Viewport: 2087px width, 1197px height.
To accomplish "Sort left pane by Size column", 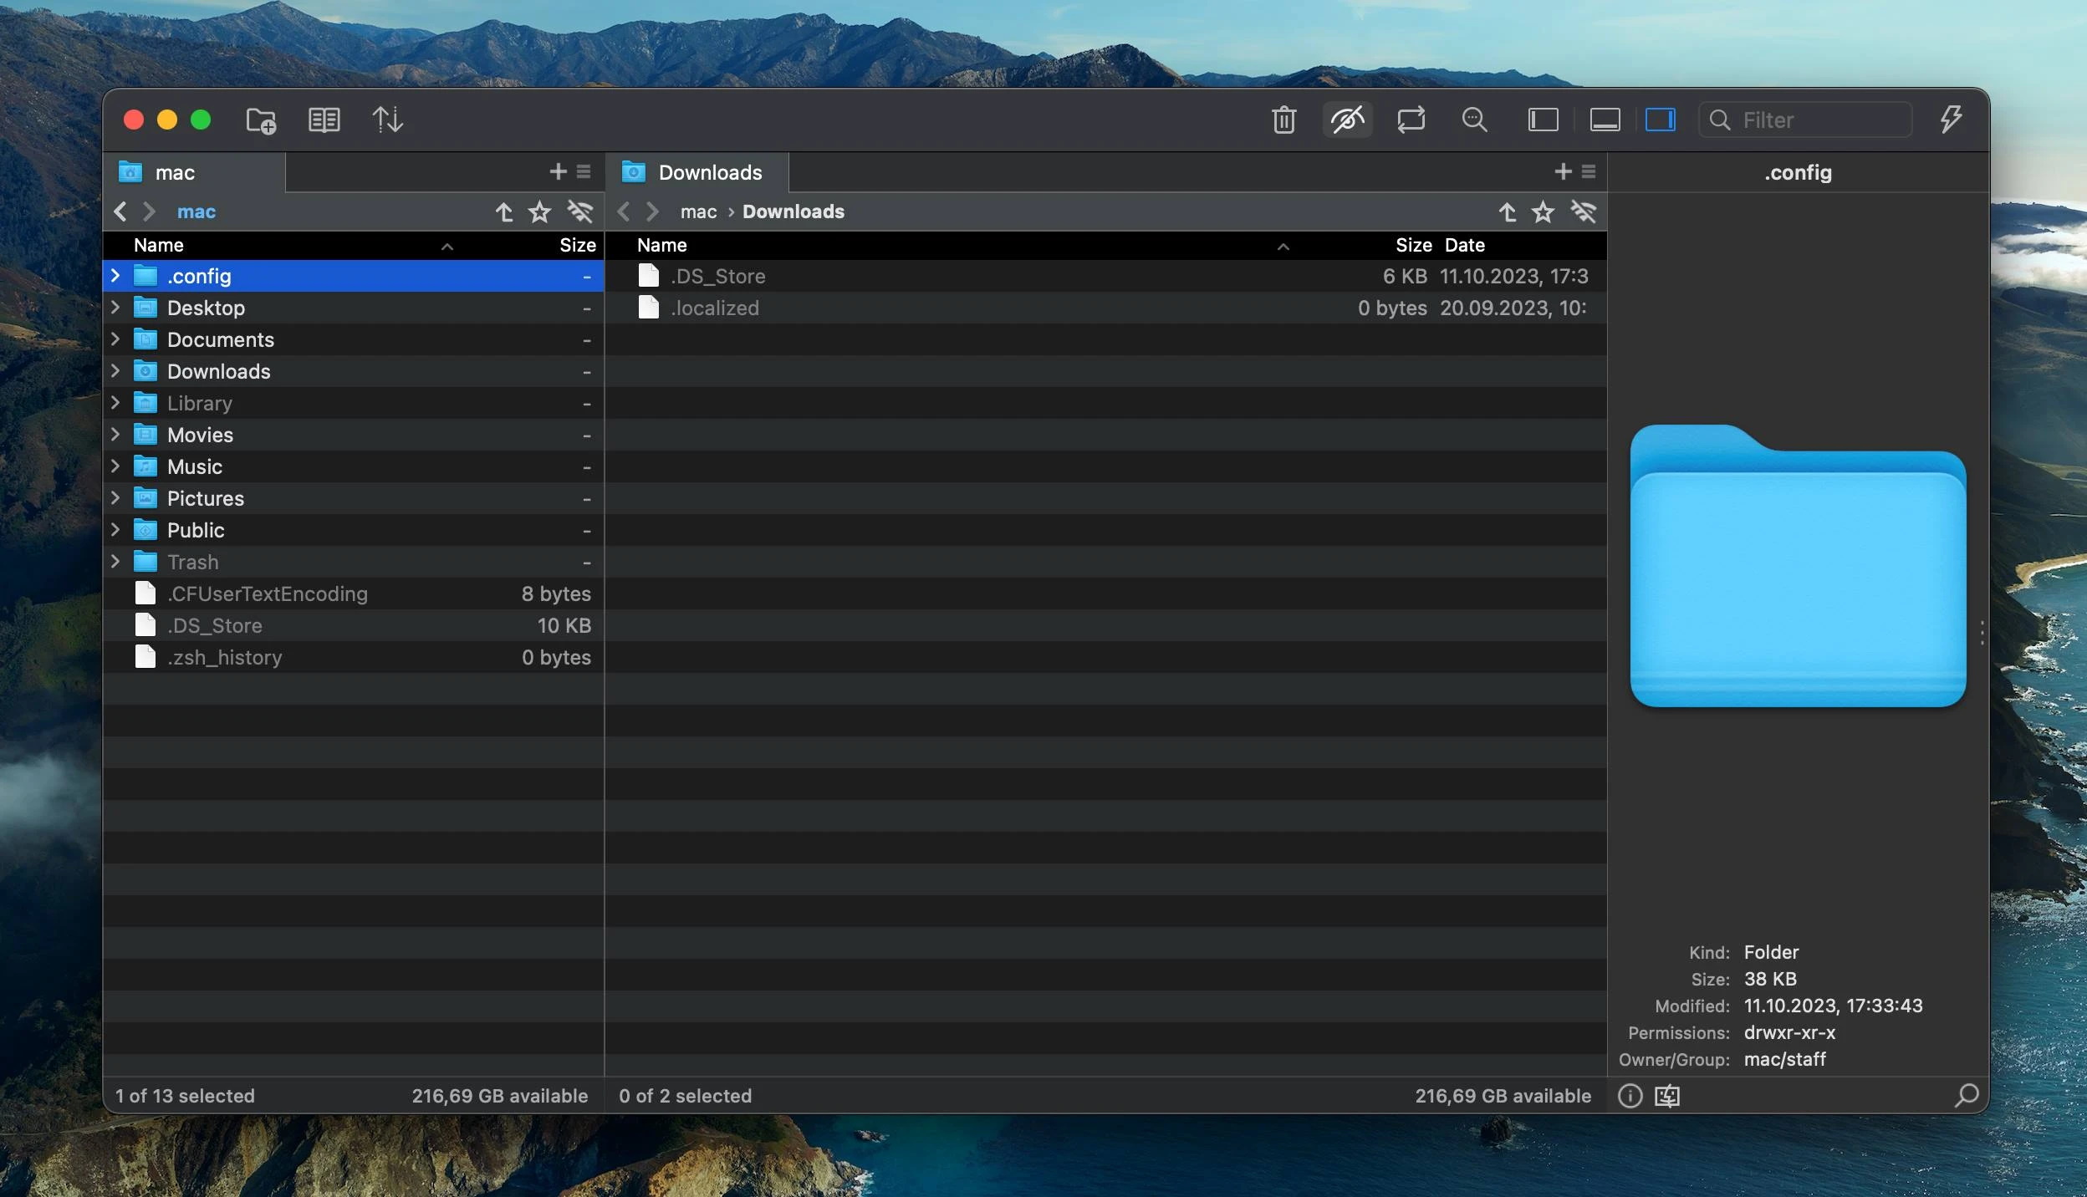I will pyautogui.click(x=577, y=245).
